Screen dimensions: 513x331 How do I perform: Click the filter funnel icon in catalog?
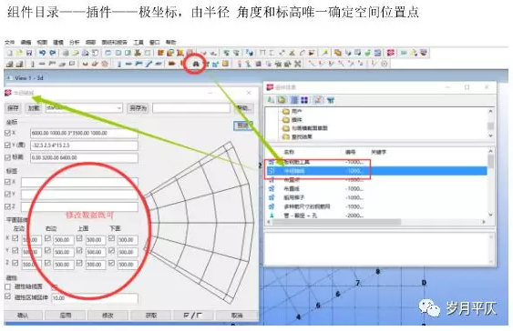click(x=331, y=100)
